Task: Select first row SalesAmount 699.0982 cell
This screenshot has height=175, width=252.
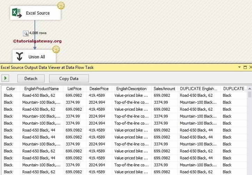Action: click(165, 95)
